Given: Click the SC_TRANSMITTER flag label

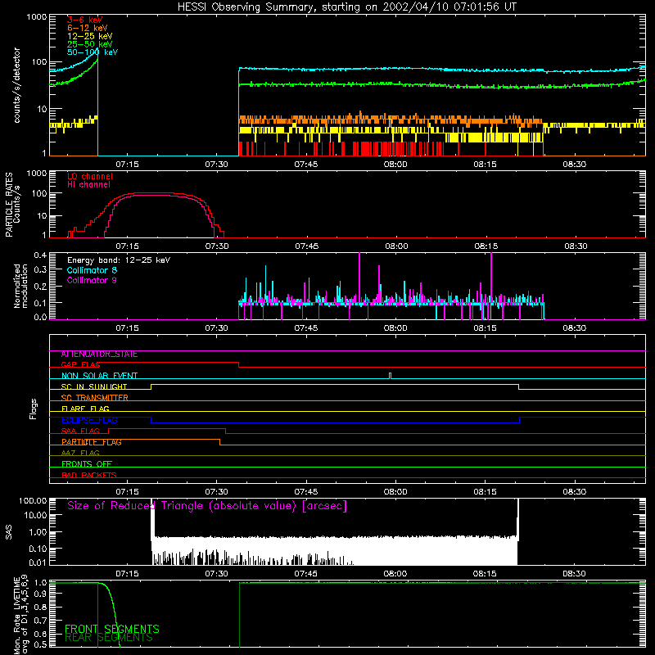Looking at the screenshot, I should (95, 398).
